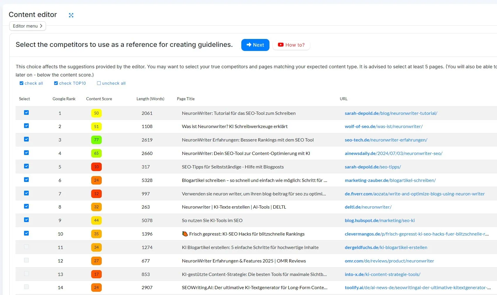This screenshot has width=497, height=295.
Task: Open the de.fiverr.com gig link
Action: point(415,194)
